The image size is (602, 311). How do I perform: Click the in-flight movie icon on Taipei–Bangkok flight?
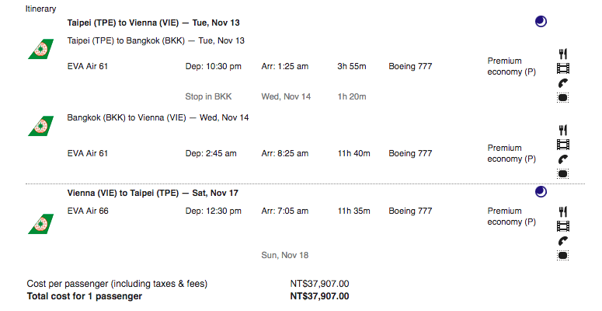click(563, 68)
